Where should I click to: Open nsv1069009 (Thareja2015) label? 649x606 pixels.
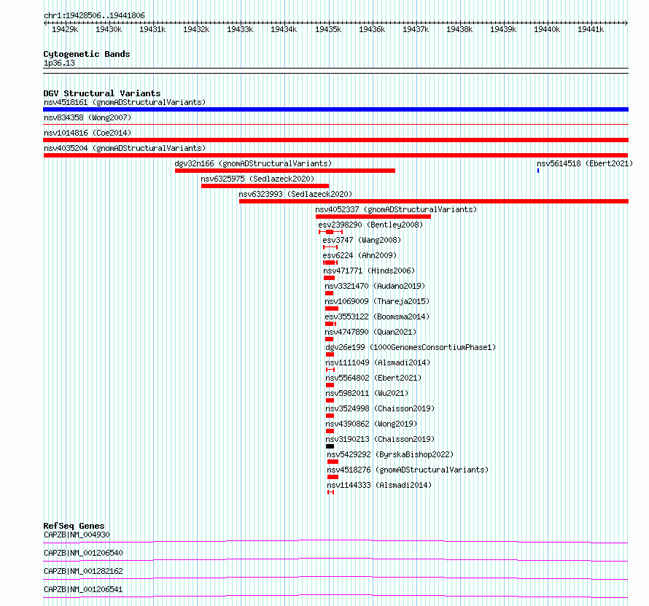click(377, 301)
